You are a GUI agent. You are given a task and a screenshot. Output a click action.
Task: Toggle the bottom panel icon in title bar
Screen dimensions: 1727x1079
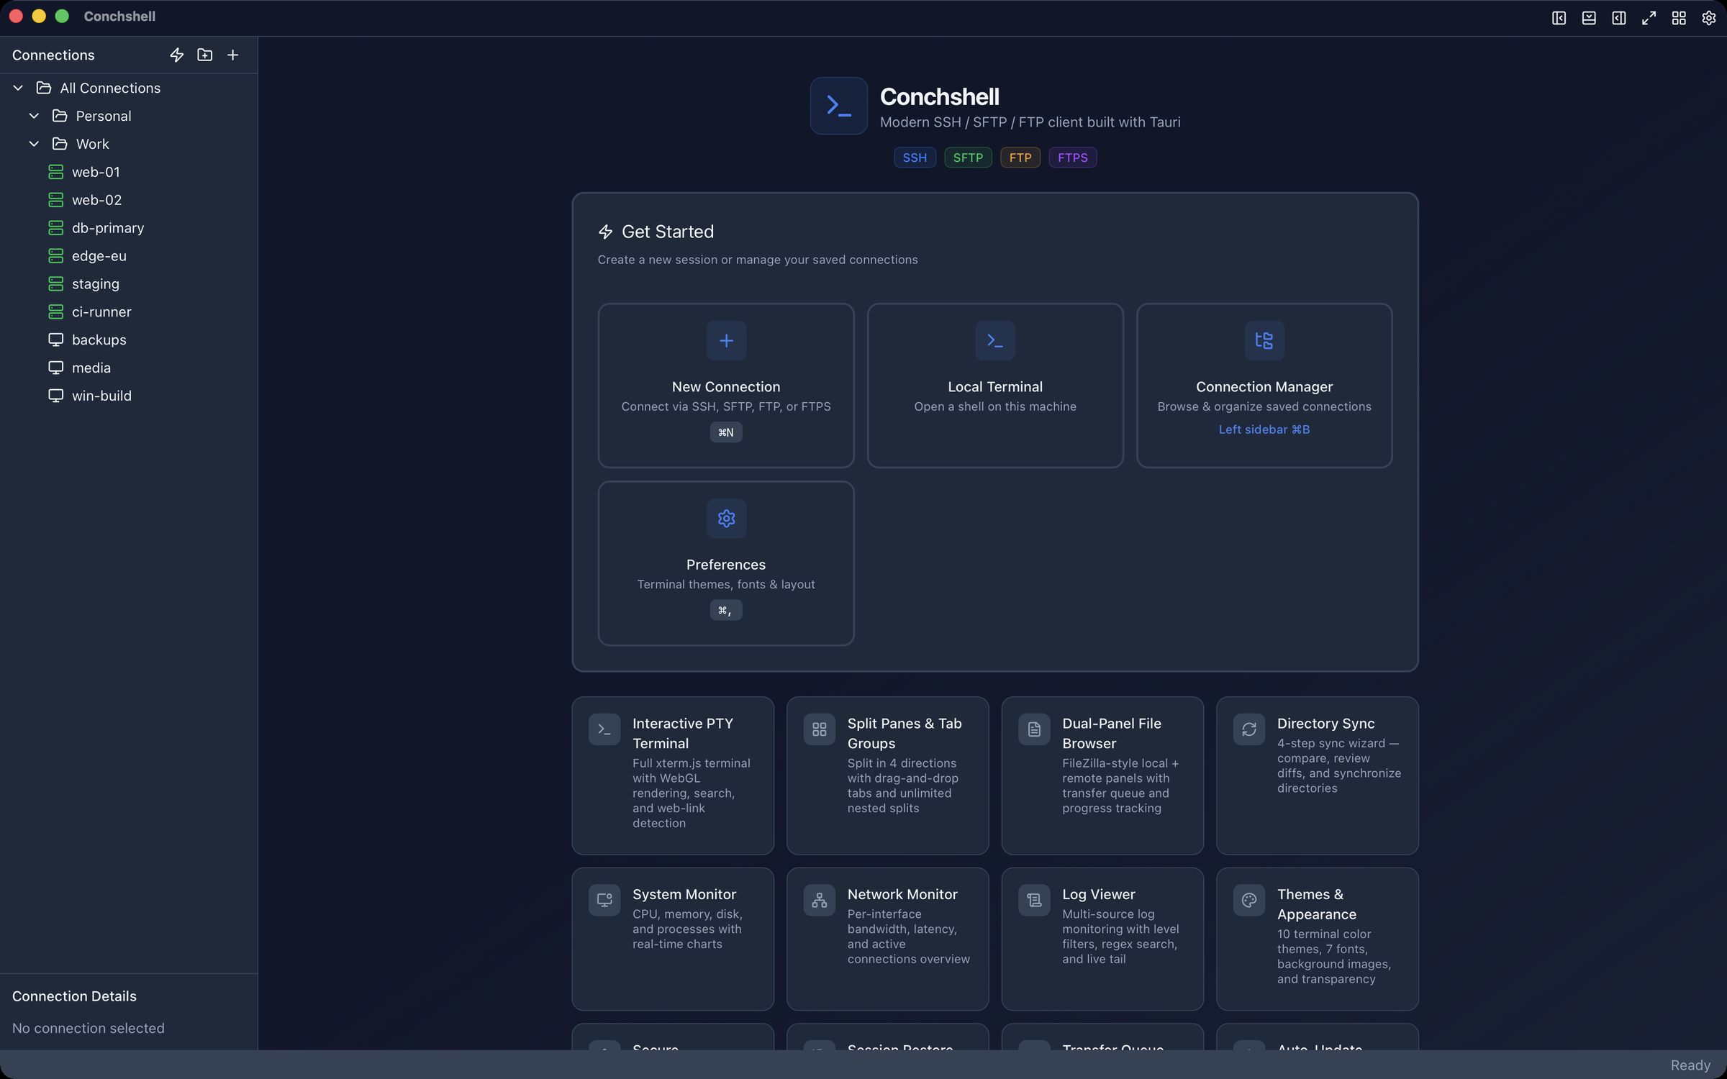coord(1589,18)
